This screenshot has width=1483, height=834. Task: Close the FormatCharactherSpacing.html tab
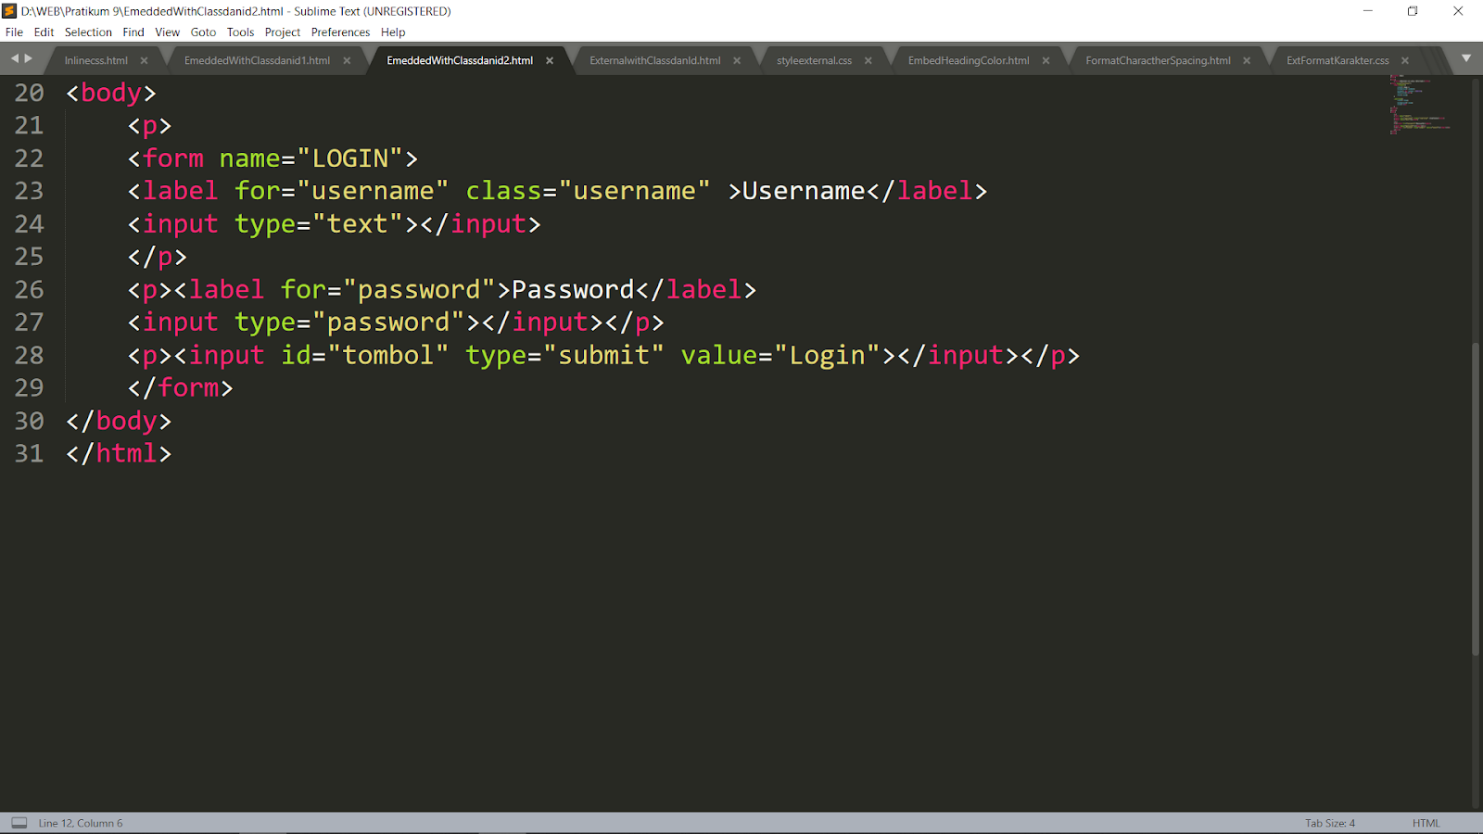point(1247,59)
